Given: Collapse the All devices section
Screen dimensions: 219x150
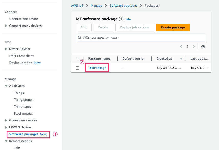Looking at the screenshot, I should click(6, 86).
